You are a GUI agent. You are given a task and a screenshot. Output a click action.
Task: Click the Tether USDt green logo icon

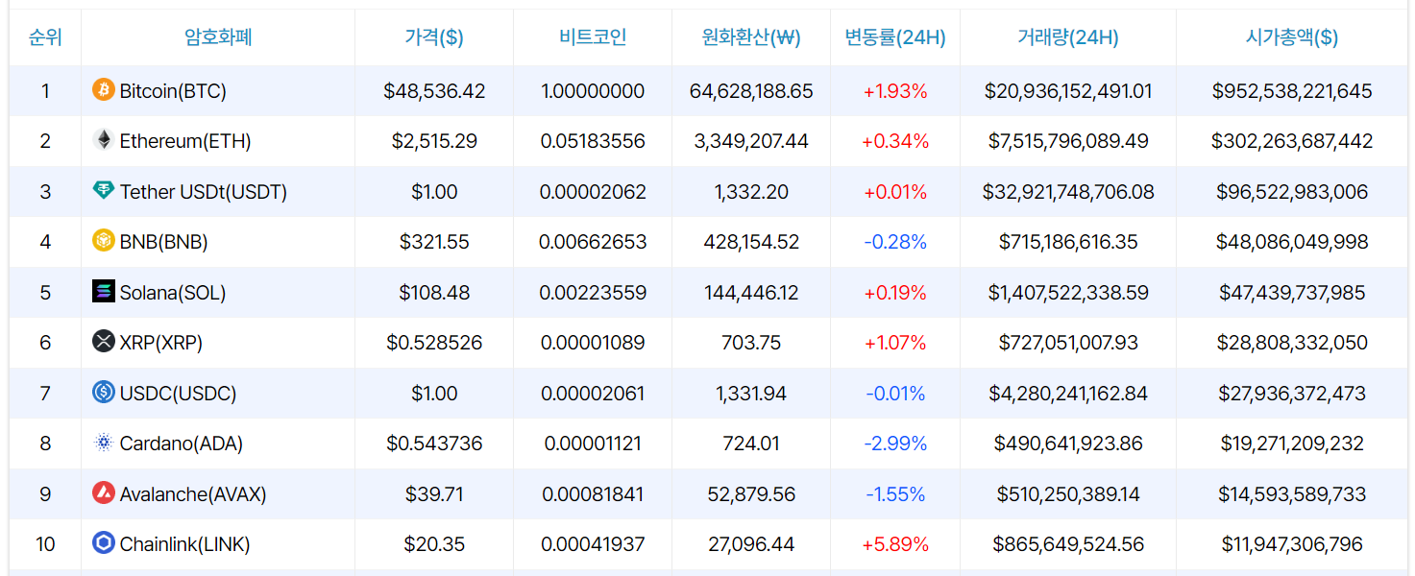coord(103,191)
